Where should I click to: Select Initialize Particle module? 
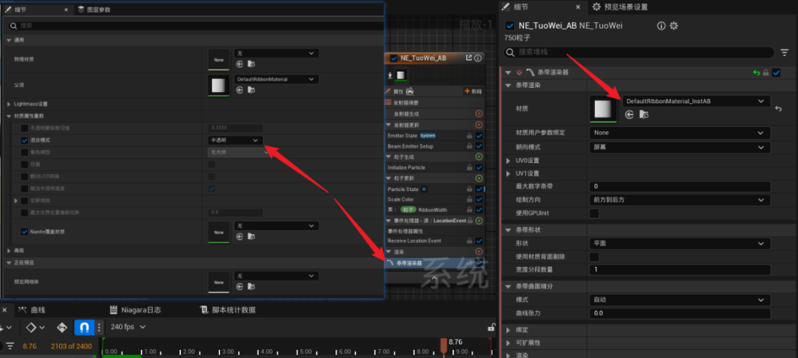(406, 168)
